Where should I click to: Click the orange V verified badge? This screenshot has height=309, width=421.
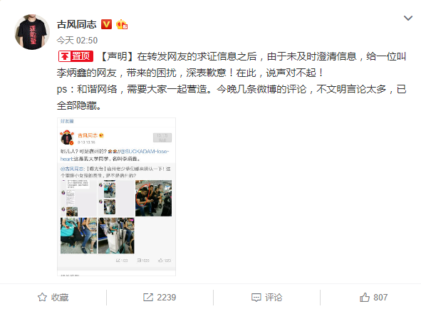click(106, 24)
